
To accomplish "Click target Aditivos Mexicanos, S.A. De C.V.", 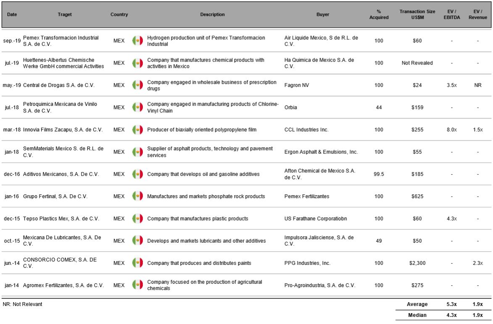I will 61,174.
